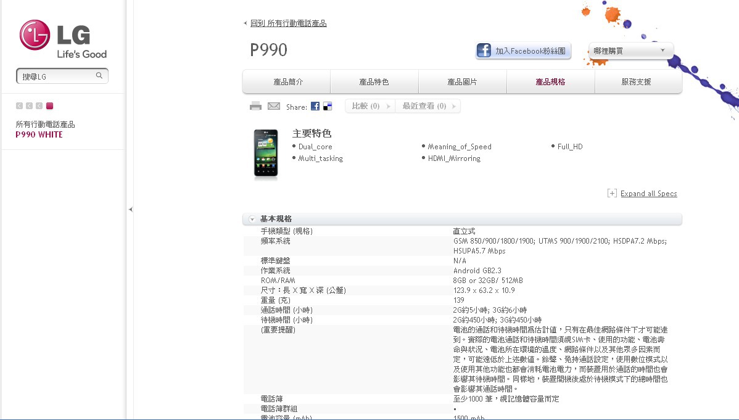Click the P990 phone thumbnail image
This screenshot has width=739, height=420.
pyautogui.click(x=266, y=154)
